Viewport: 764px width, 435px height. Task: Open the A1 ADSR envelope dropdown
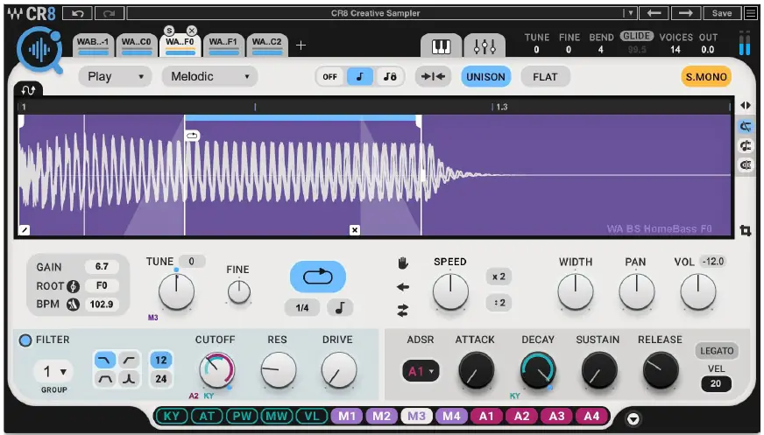(x=421, y=372)
